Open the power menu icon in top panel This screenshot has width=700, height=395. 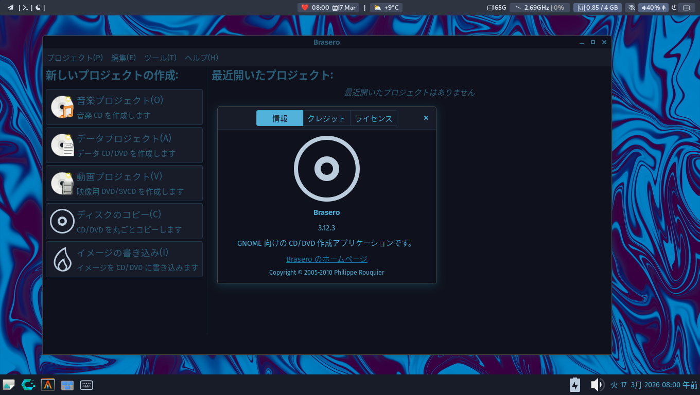674,8
